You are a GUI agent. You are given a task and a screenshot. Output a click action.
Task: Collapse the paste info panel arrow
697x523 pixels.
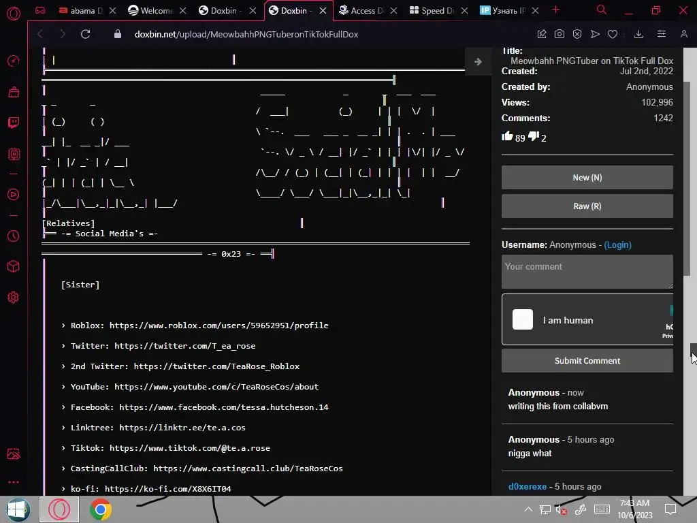pos(478,62)
